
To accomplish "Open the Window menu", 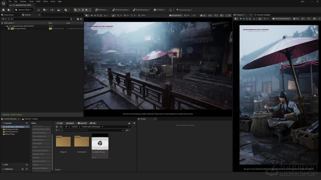I will point(23,1).
